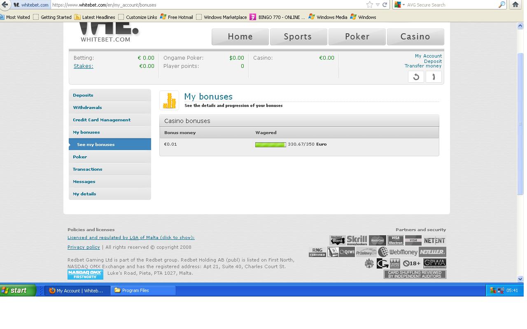Open the Deposit link at top right
The width and height of the screenshot is (527, 329).
433,61
